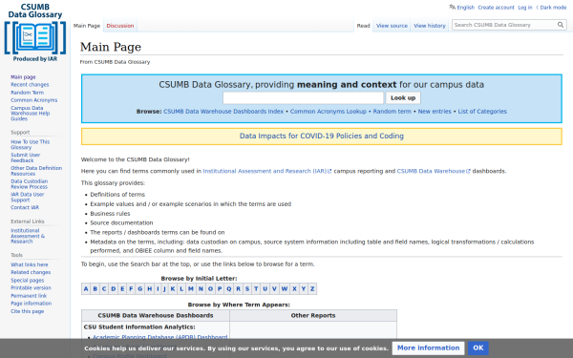The height and width of the screenshot is (358, 573).
Task: Open Random Term in sidebar
Action: pos(27,93)
